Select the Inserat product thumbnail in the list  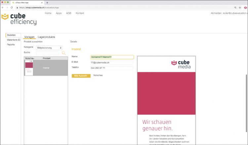29,67
